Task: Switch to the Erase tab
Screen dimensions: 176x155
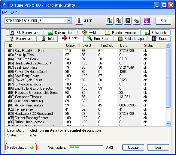Action: [159, 39]
